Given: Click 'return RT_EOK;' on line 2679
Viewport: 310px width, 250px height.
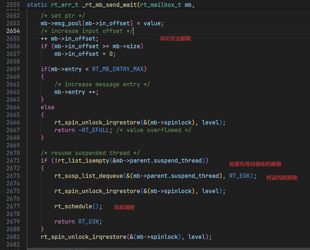Looking at the screenshot, I should point(78,221).
